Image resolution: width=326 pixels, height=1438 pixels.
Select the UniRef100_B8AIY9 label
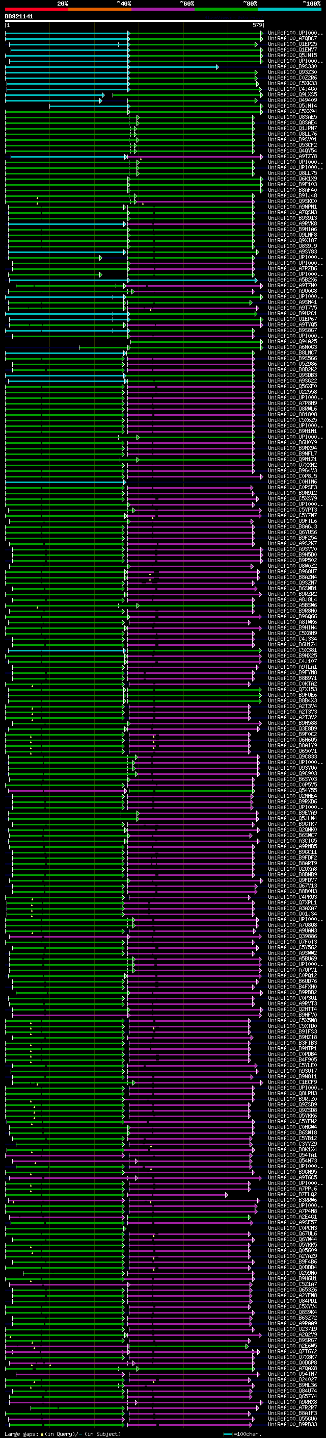pos(292,745)
